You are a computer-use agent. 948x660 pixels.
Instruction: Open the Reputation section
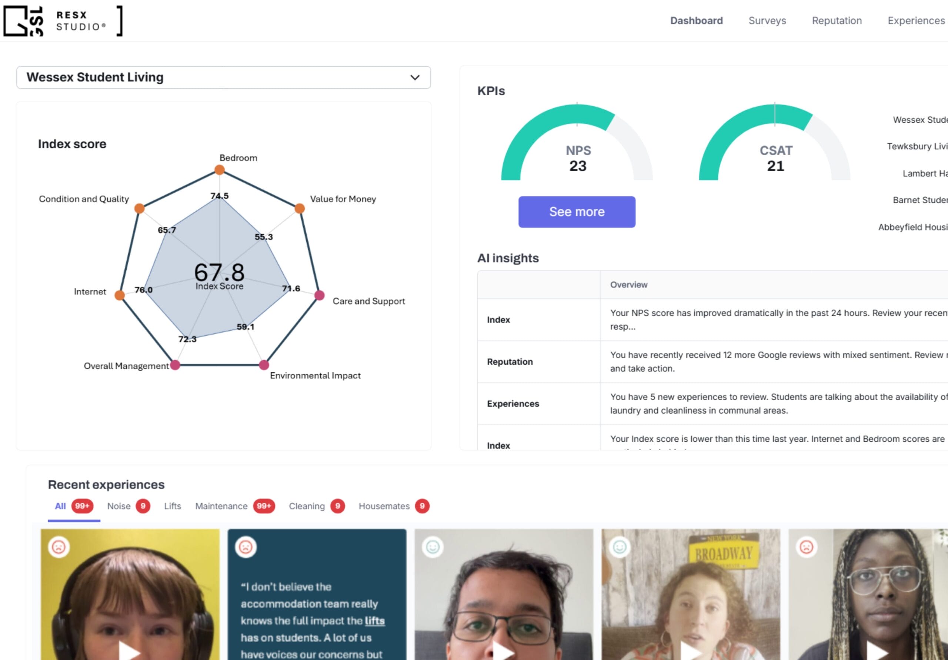pos(837,21)
